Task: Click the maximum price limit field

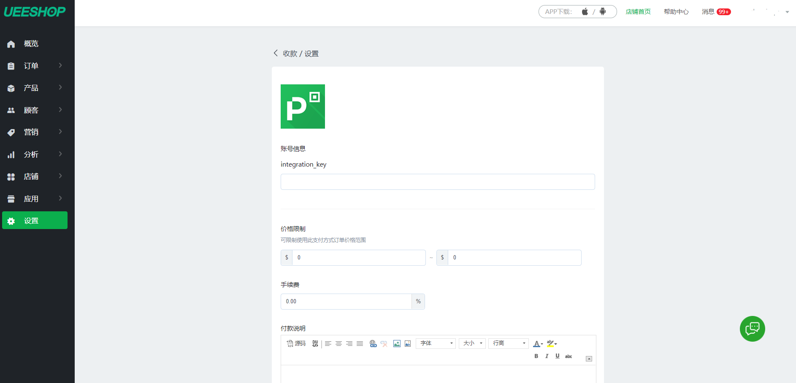Action: click(514, 258)
